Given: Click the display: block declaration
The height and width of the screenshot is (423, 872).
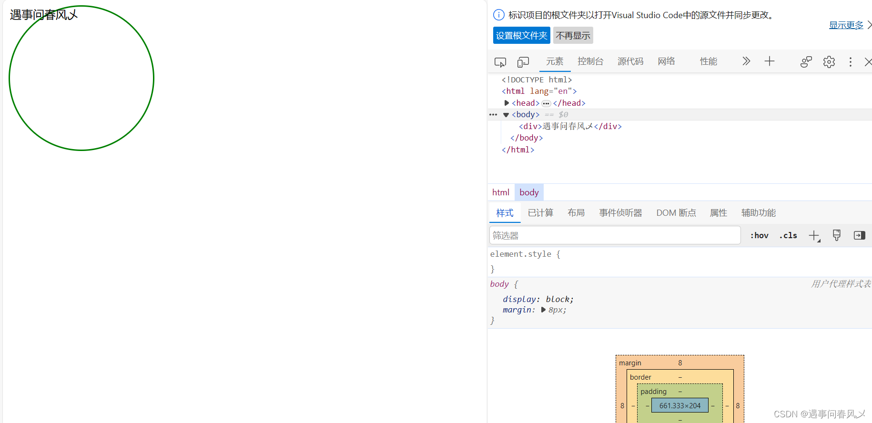Looking at the screenshot, I should tap(538, 299).
